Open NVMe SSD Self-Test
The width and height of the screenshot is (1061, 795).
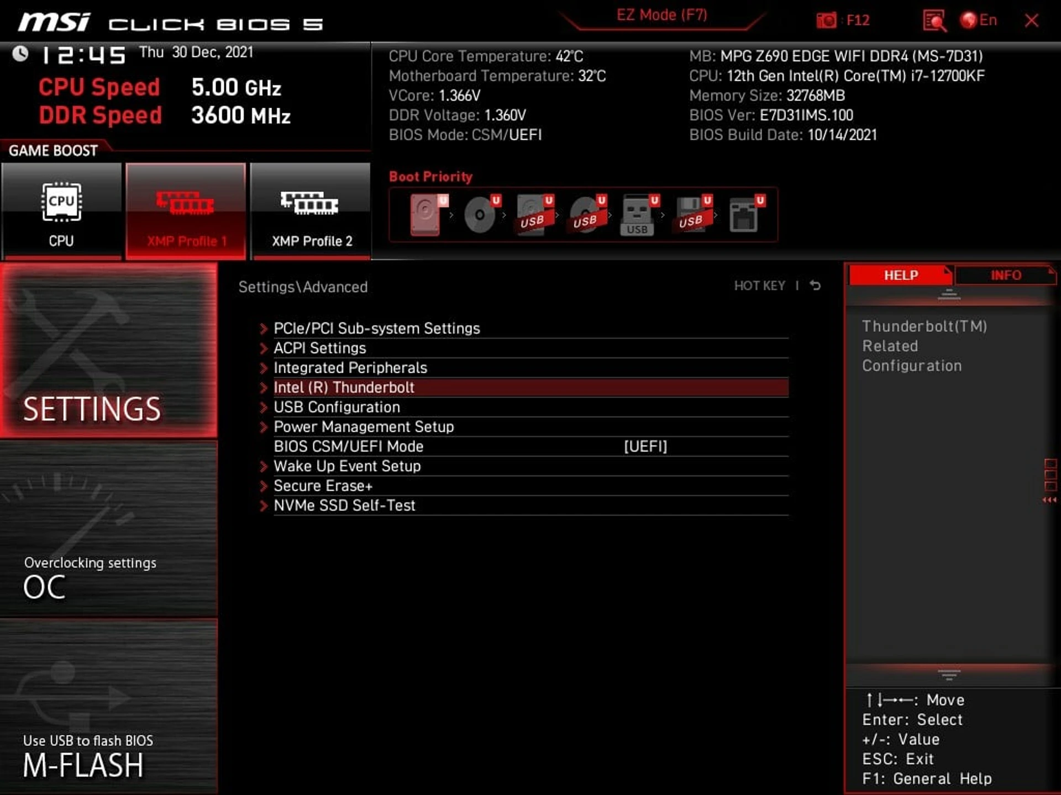pos(530,506)
